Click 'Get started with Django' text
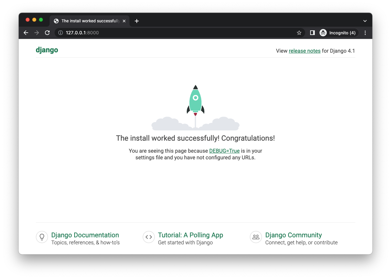391x279 pixels. [x=185, y=243]
